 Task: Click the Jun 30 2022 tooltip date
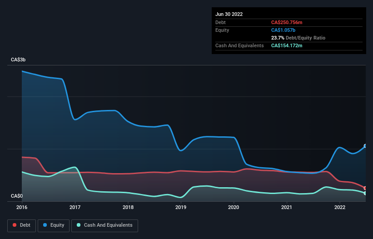coord(229,14)
